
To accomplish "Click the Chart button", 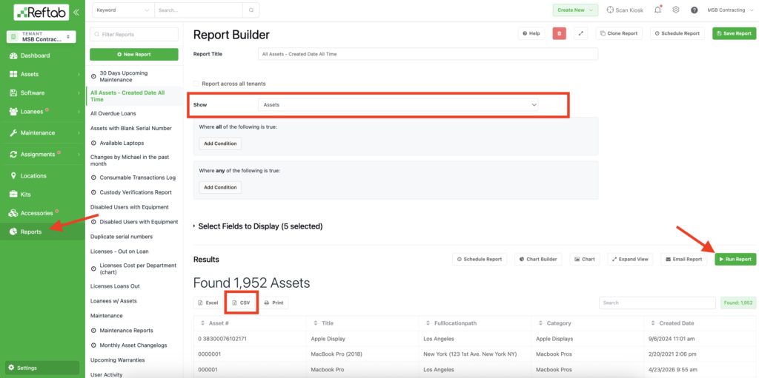I will click(584, 259).
